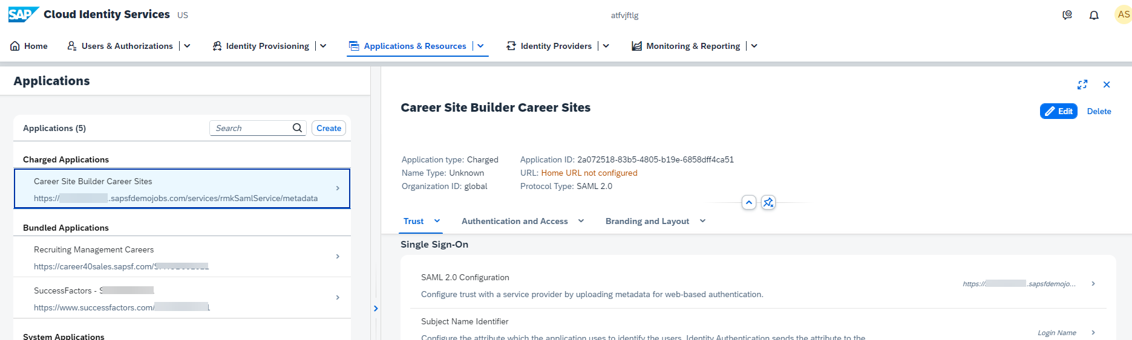Unpin the header section
Viewport: 1132px width, 340px height.
click(768, 202)
